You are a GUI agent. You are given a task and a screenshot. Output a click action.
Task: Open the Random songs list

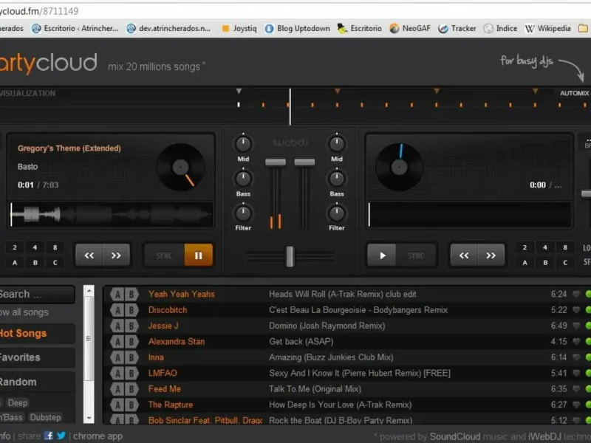36,382
